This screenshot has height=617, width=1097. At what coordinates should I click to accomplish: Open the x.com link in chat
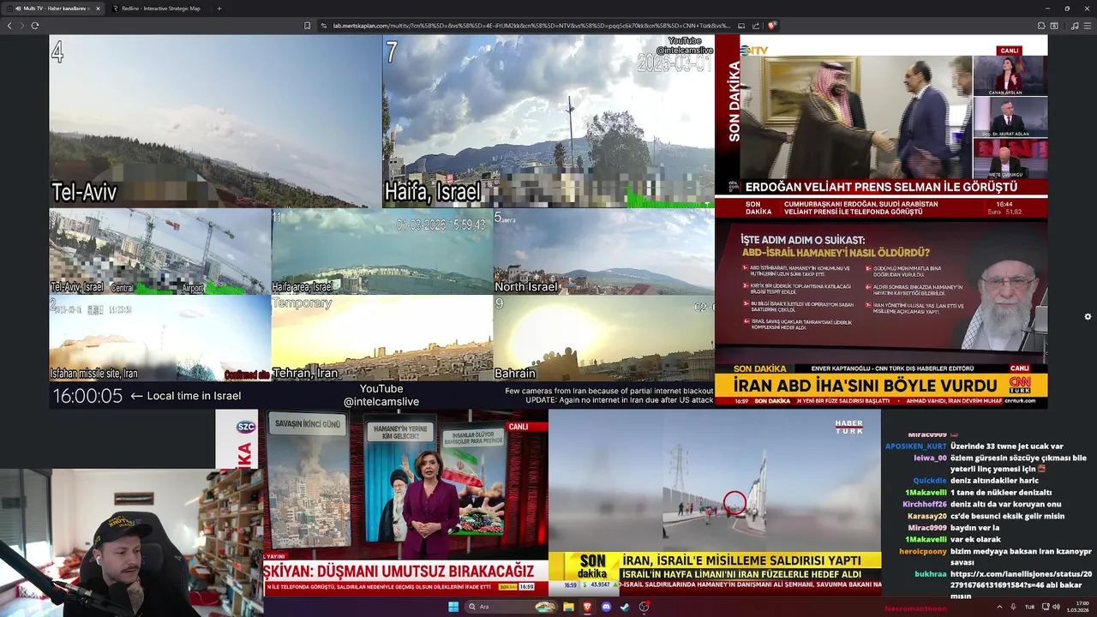[x=1021, y=579]
